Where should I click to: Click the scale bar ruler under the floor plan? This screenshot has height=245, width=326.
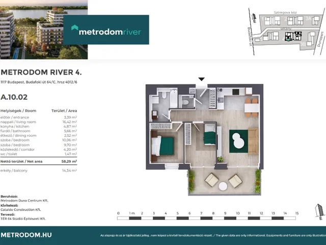(207, 218)
